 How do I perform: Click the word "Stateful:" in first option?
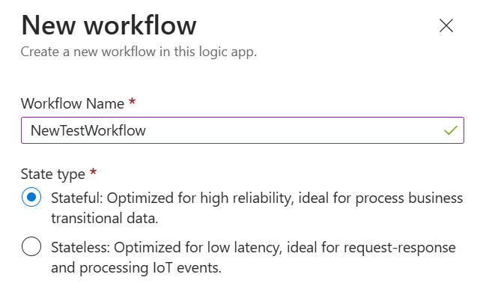(x=78, y=198)
